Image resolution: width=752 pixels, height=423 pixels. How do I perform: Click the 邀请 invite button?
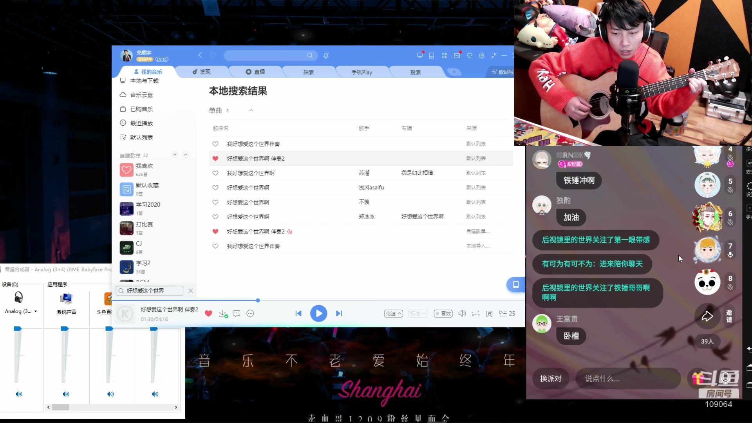[x=729, y=316]
